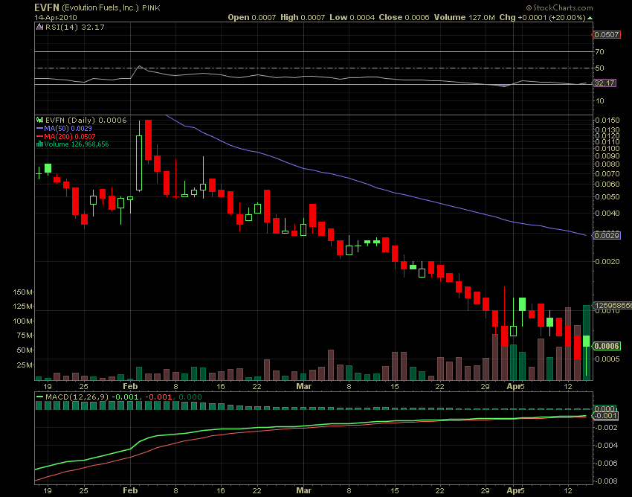Click the candlestick icon beside EVFN (Daily)

(x=39, y=120)
